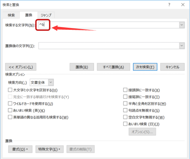The height and width of the screenshot is (159, 190).
Task: Close the 検索と置換 dialog
Action: [183, 5]
